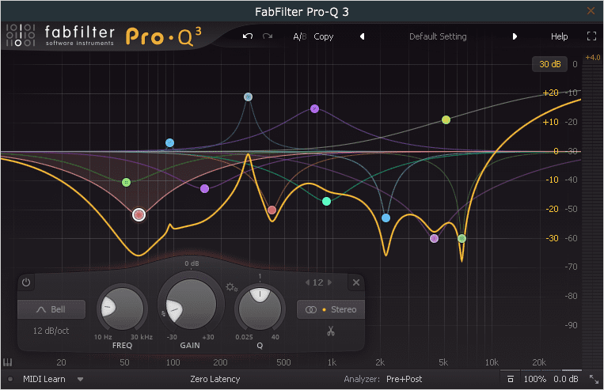Click the scissors split band icon
This screenshot has height=390, width=604.
[330, 331]
